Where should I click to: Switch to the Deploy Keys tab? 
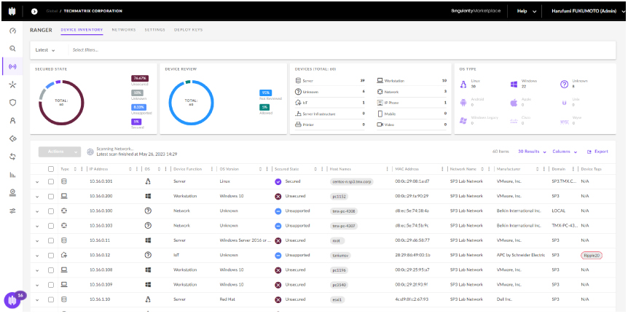tap(188, 30)
